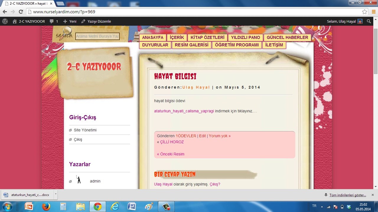Viewport: 378px width, 212px height.
Task: Open Paint from the taskbar
Action: [x=149, y=207]
